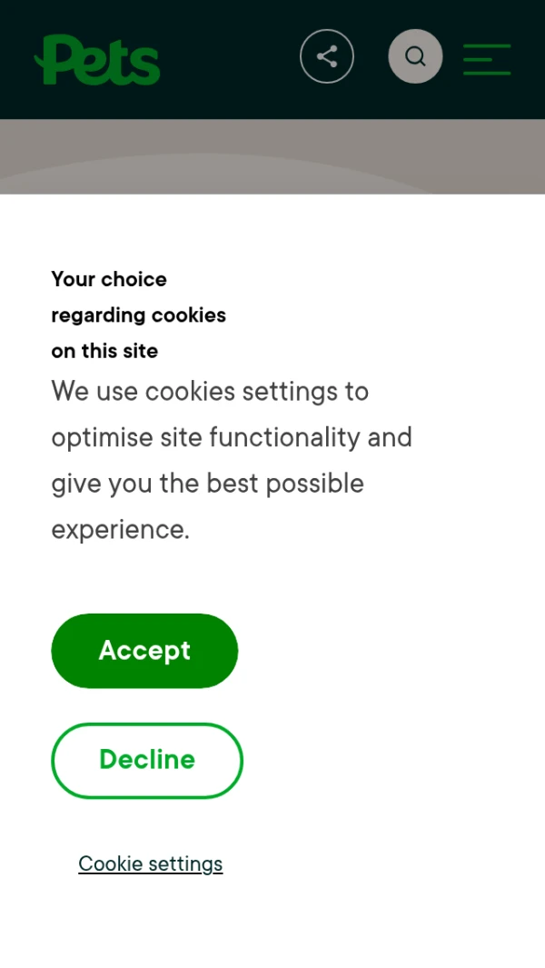Open the share options icon
The height and width of the screenshot is (968, 545).
click(x=327, y=56)
